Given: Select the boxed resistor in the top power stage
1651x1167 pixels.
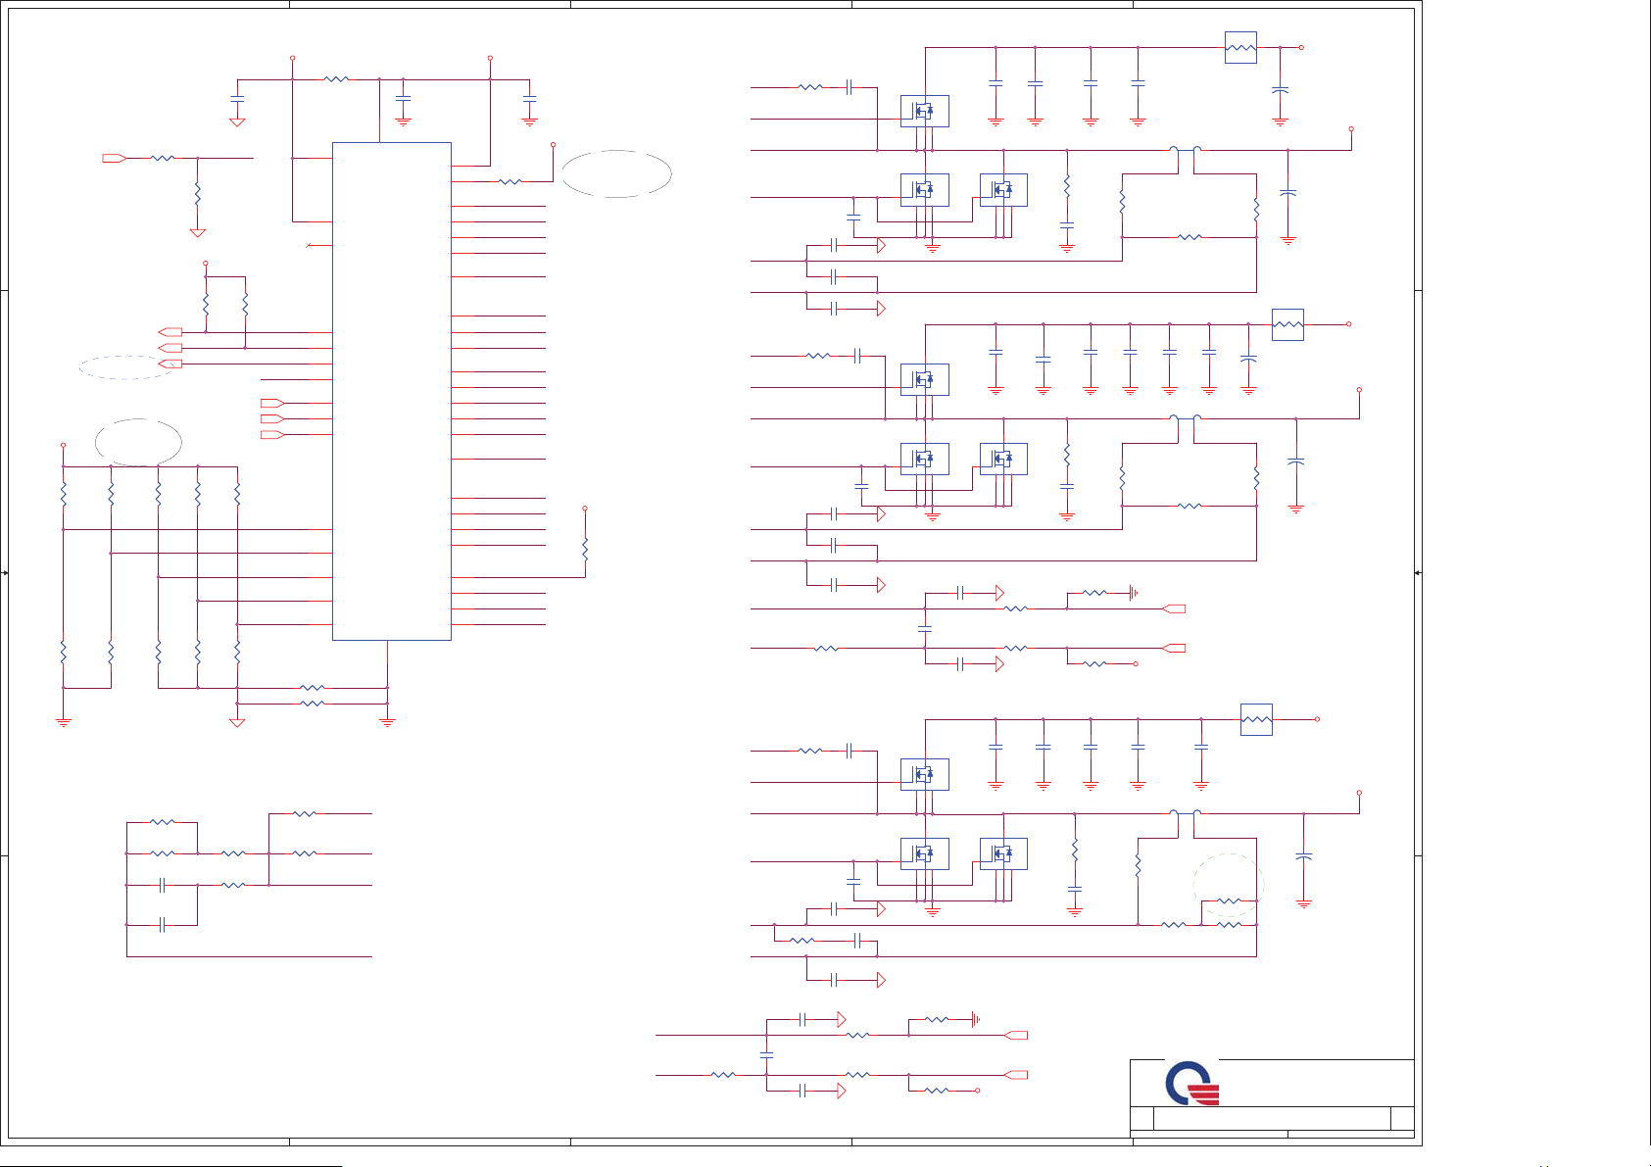Looking at the screenshot, I should pos(1240,47).
